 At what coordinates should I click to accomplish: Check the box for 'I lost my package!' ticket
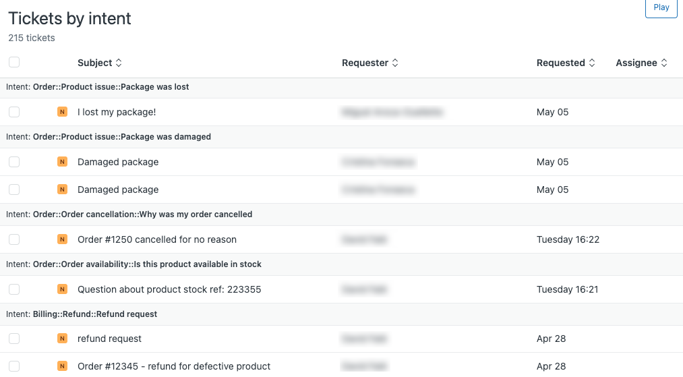[x=14, y=112]
